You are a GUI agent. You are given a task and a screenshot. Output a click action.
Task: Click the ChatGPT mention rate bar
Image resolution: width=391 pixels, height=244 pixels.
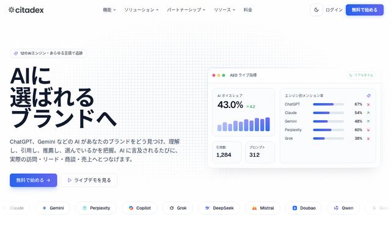[329, 104]
